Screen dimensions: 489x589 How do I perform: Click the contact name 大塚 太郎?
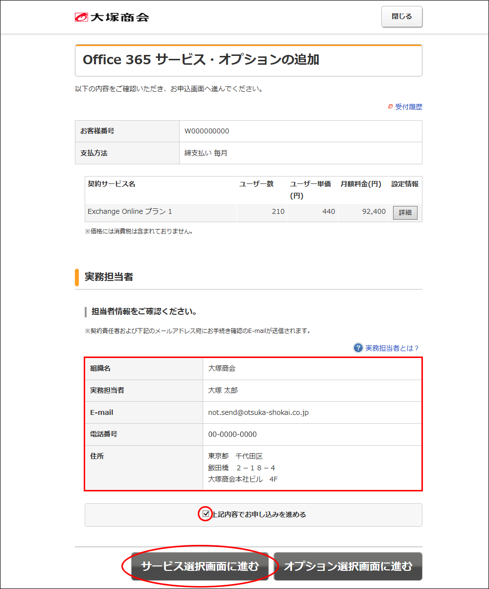pyautogui.click(x=223, y=391)
